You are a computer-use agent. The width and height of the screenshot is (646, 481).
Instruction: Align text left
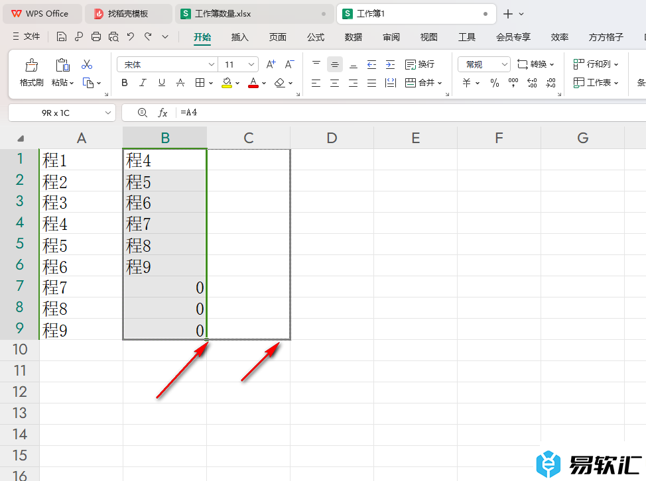coord(316,83)
